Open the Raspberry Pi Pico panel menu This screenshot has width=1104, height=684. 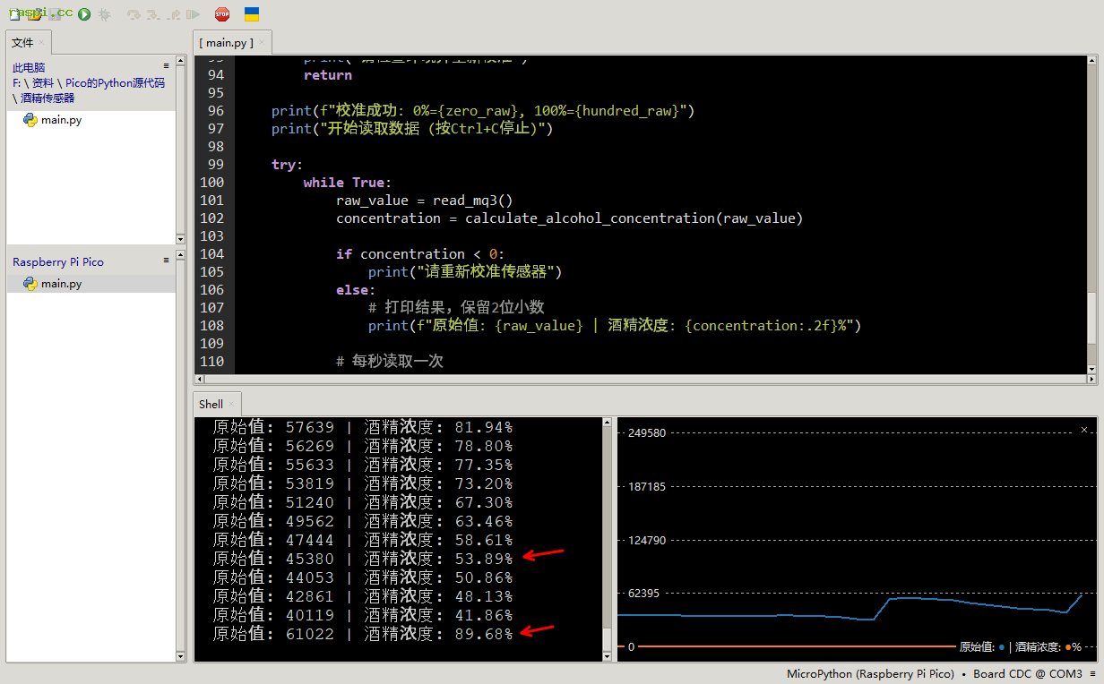[166, 261]
